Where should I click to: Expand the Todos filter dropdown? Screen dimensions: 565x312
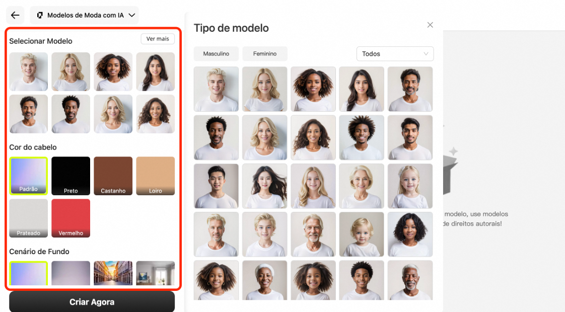click(x=395, y=54)
